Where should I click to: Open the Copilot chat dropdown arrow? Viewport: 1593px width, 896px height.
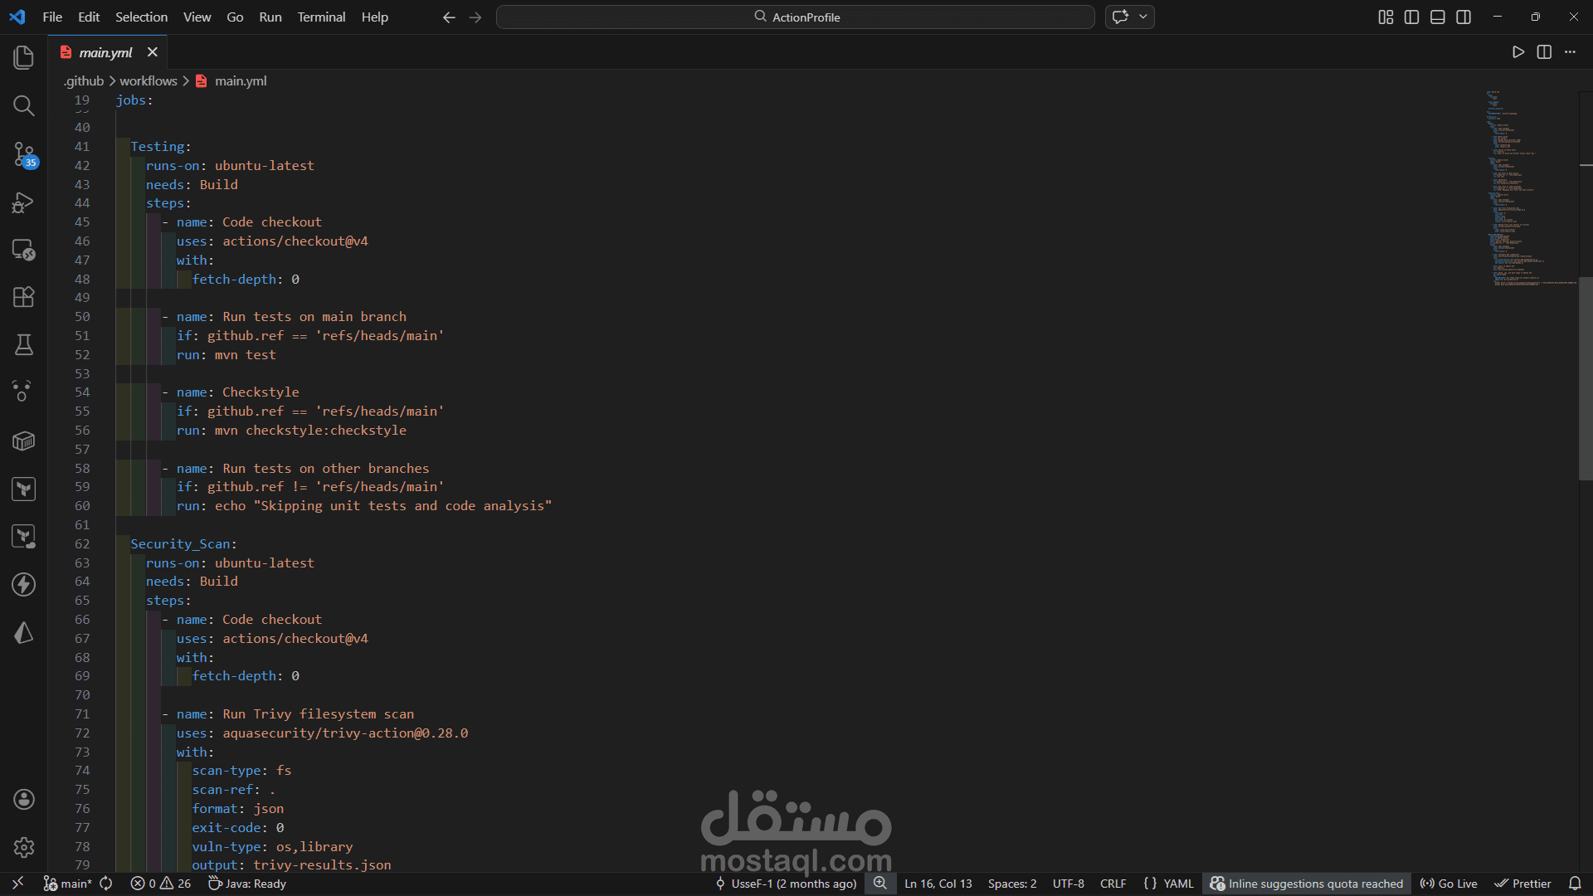[x=1143, y=17]
